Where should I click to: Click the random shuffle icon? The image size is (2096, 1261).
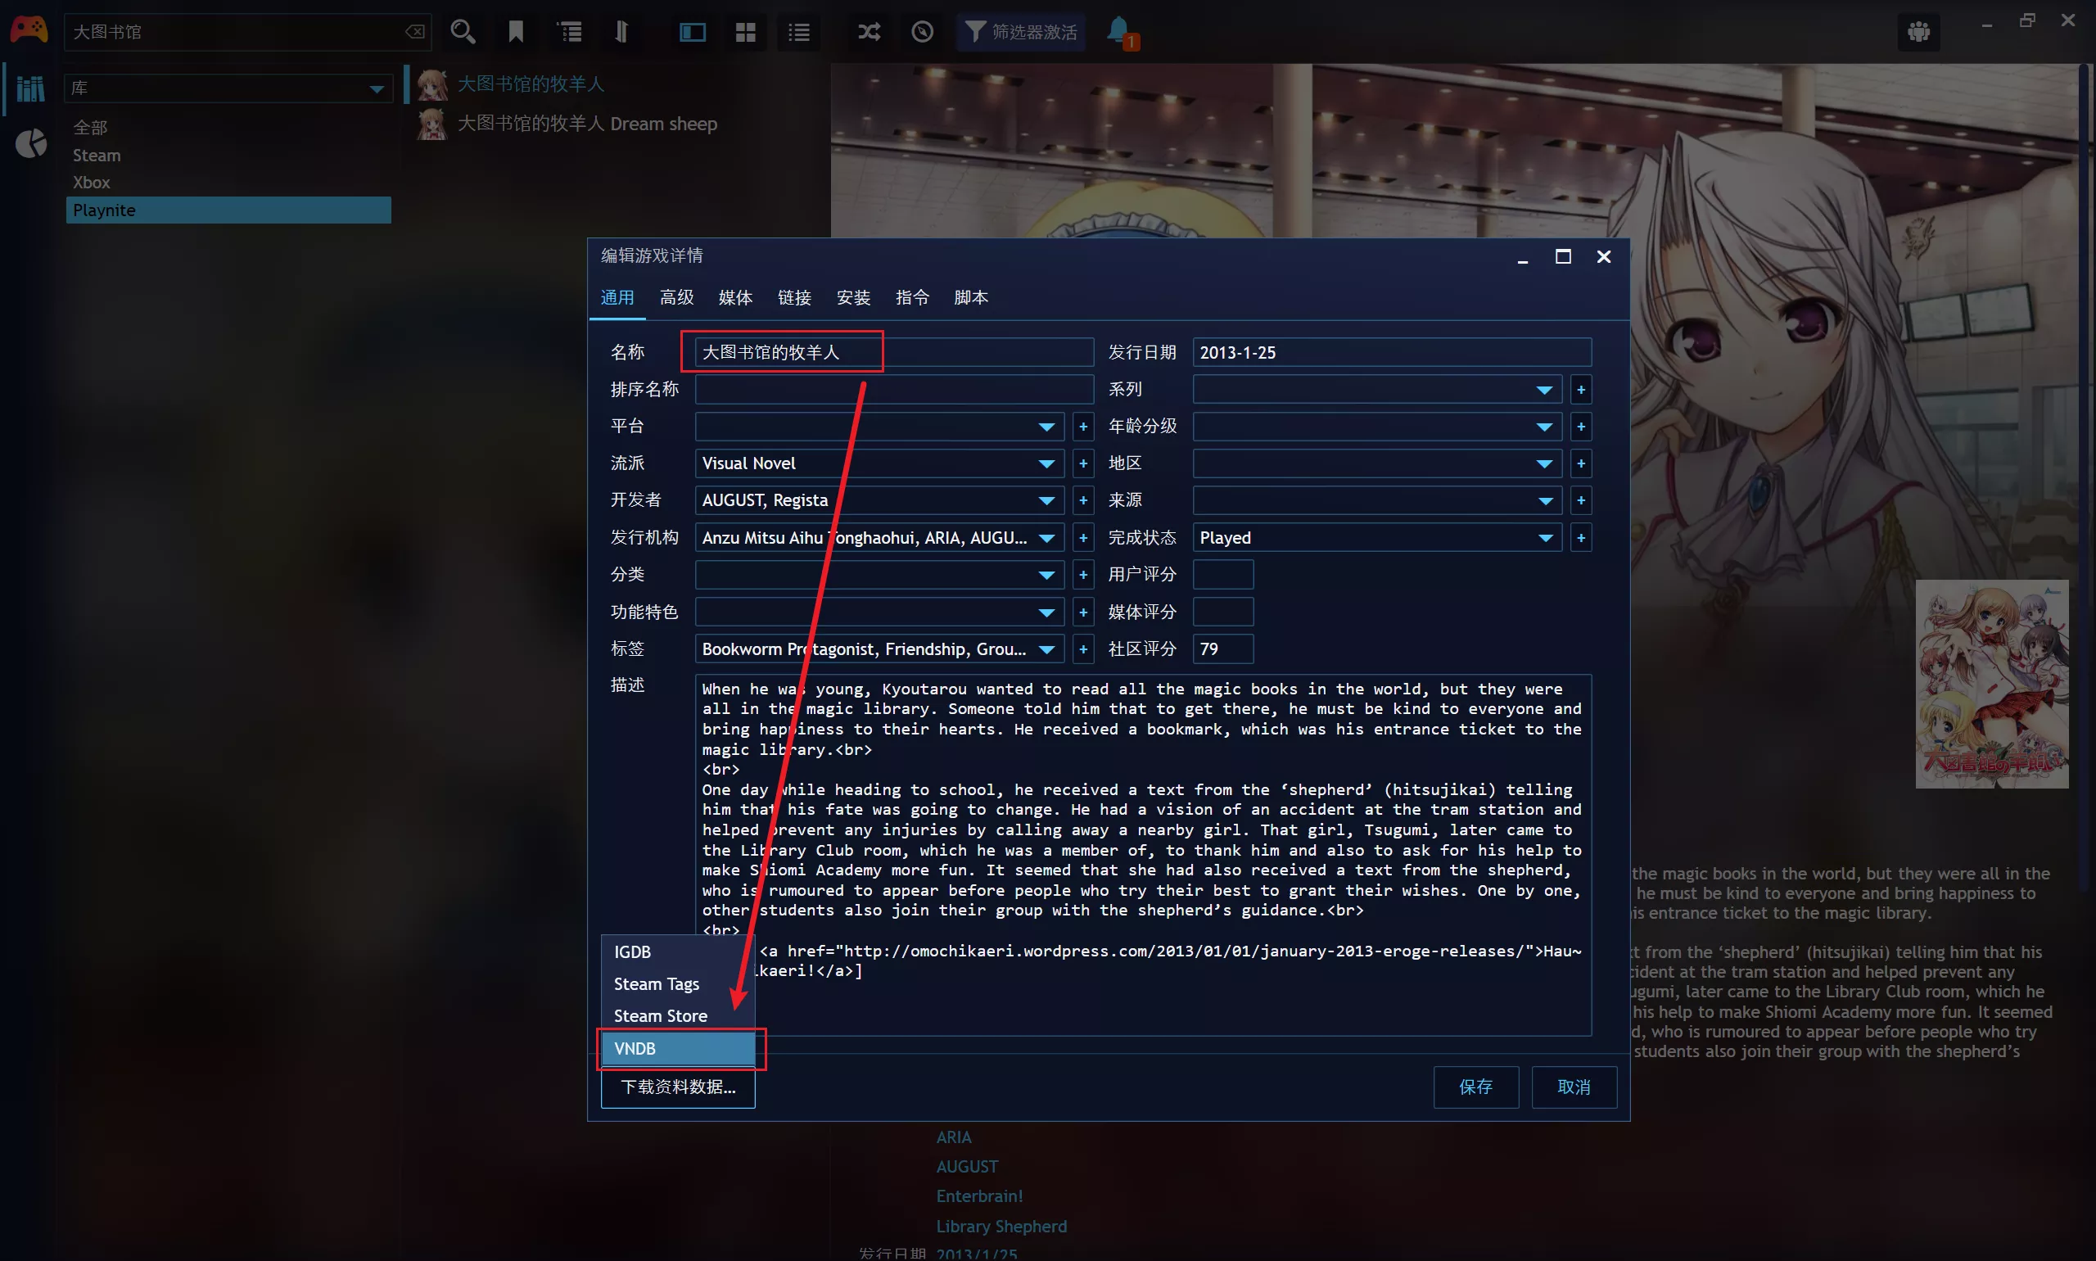(864, 33)
